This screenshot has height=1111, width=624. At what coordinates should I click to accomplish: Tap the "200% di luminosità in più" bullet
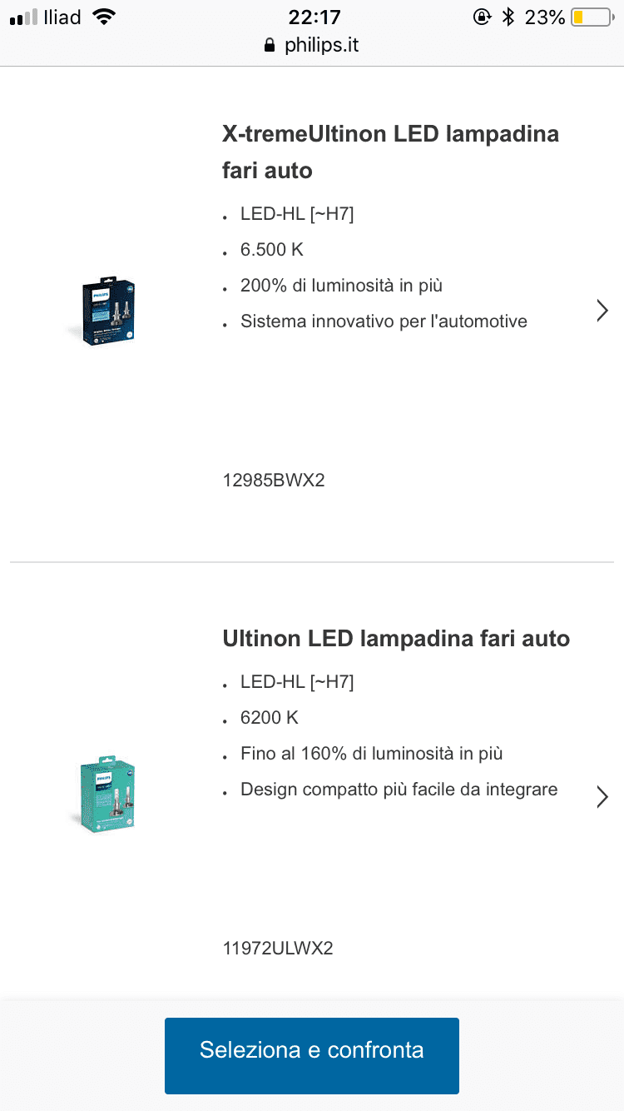(341, 286)
